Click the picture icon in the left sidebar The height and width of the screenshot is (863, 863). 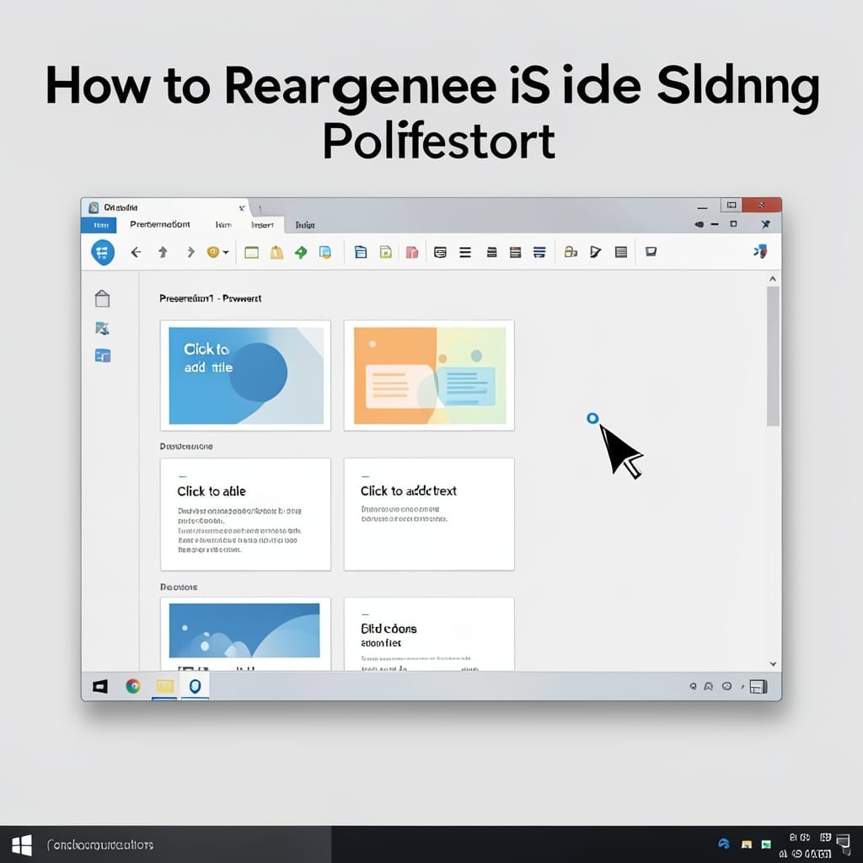(102, 329)
